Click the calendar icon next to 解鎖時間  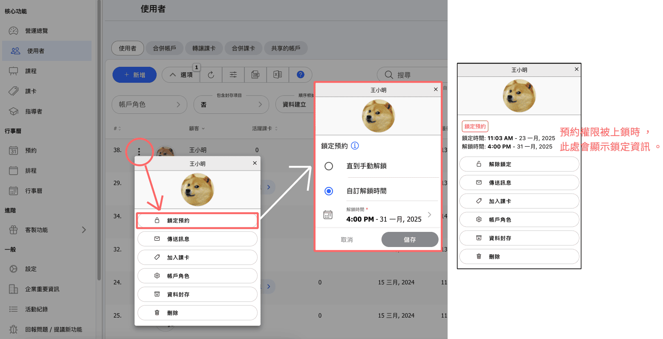click(328, 215)
